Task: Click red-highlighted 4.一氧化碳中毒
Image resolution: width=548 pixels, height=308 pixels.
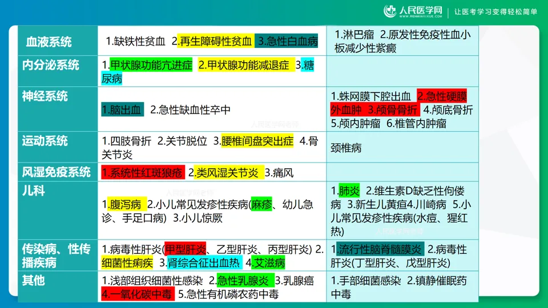Action: click(x=138, y=294)
